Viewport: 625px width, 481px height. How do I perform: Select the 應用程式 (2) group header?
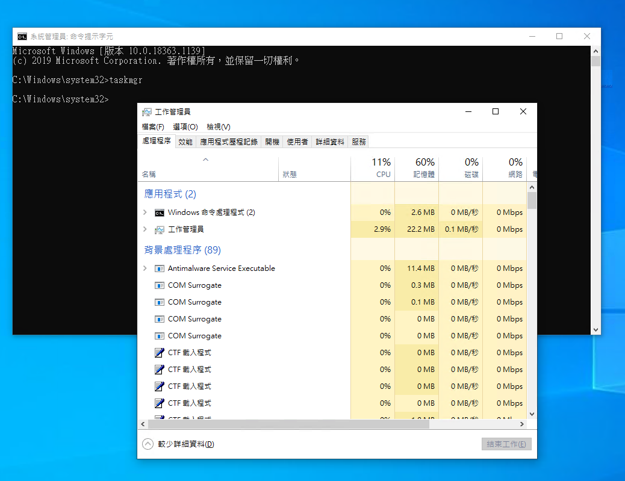(x=170, y=194)
